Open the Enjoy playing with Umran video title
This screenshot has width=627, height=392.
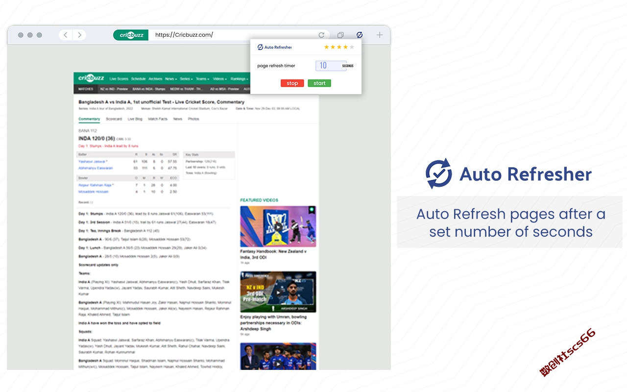(273, 323)
